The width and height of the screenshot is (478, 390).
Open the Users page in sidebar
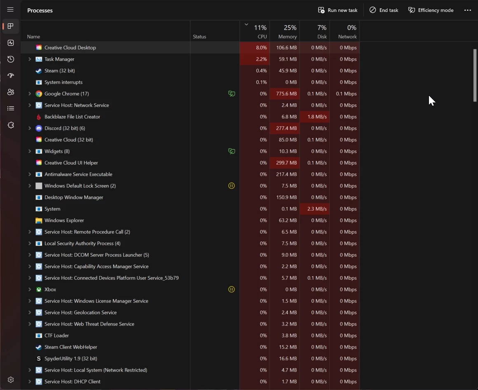coord(11,92)
